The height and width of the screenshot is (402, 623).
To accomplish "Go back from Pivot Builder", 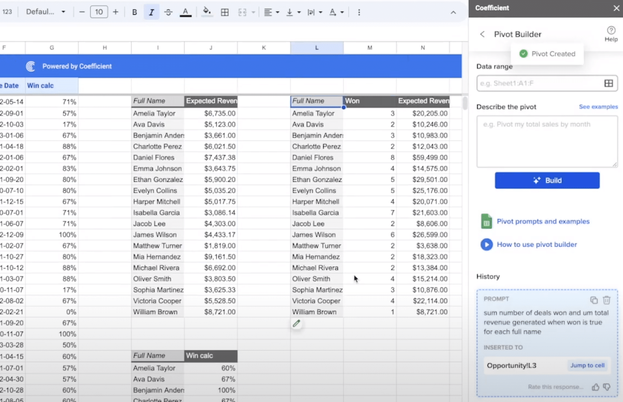I will click(482, 34).
